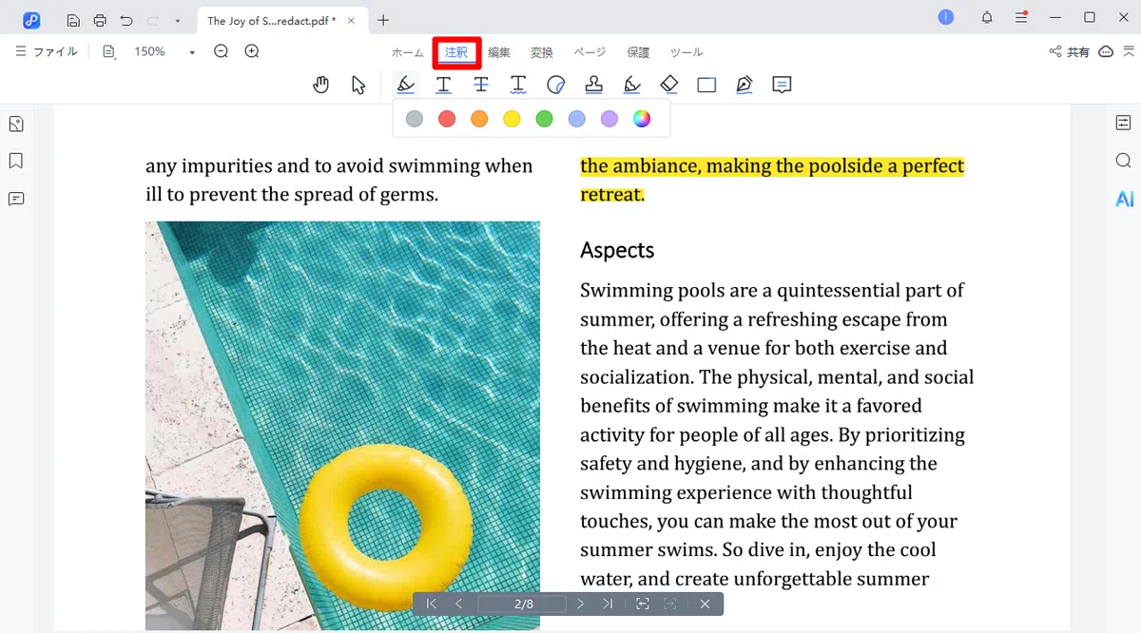Select the Signature tool
Screen dimensions: 1141x633
(x=631, y=85)
